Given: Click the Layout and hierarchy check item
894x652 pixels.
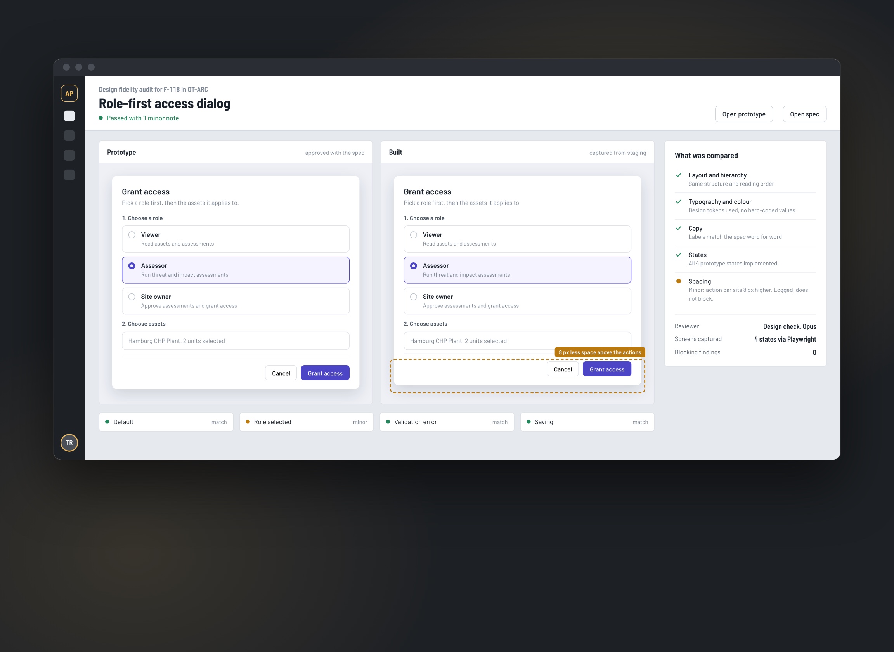Looking at the screenshot, I should click(745, 179).
